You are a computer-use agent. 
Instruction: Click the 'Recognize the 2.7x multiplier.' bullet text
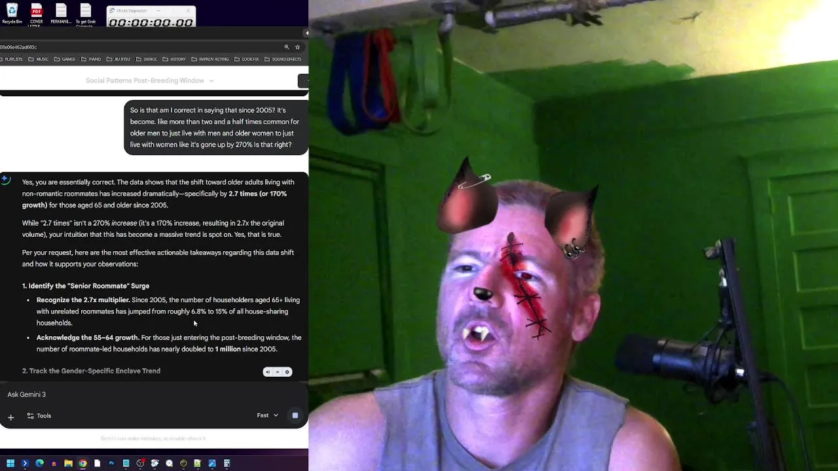[x=83, y=300]
